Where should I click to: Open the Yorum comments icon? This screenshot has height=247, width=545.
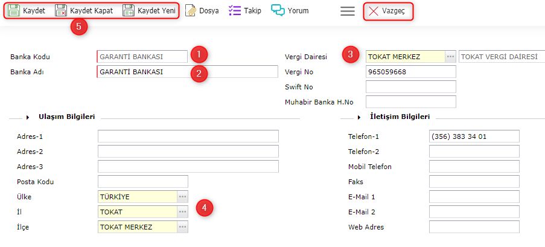tap(278, 11)
